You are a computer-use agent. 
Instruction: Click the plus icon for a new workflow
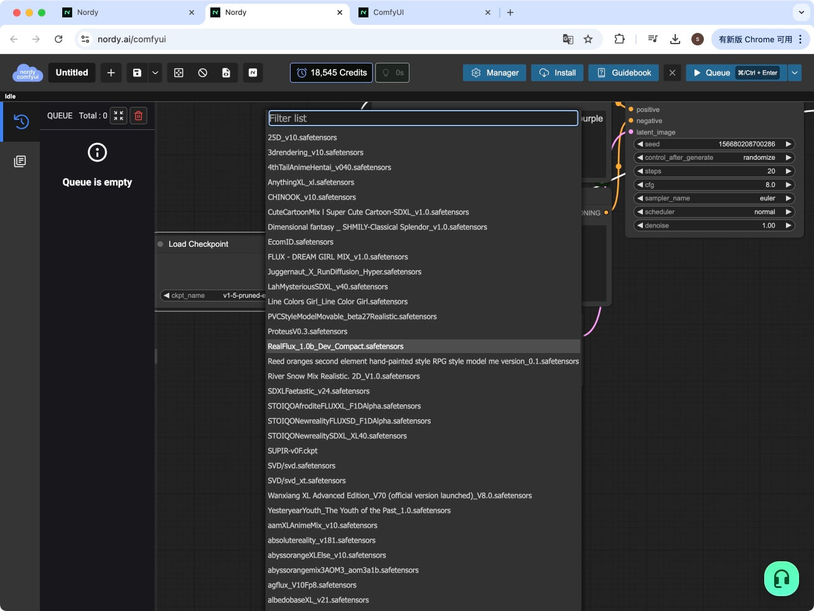click(x=111, y=73)
